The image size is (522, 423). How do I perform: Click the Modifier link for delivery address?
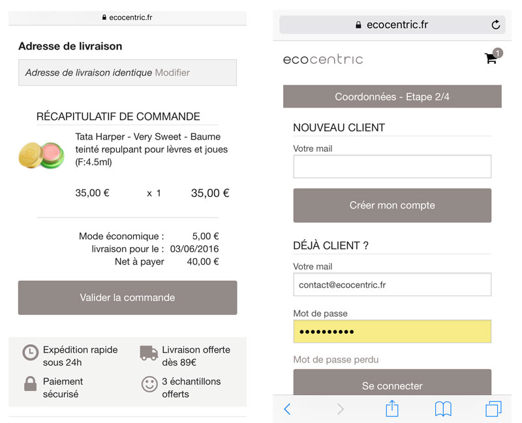click(172, 72)
